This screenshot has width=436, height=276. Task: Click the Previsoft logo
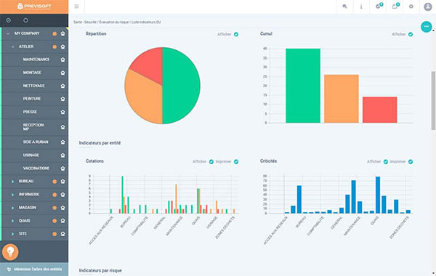point(34,7)
